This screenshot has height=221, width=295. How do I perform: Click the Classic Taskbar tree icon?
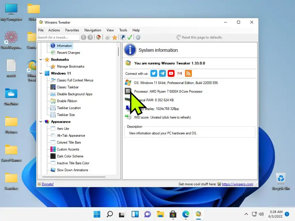53,87
